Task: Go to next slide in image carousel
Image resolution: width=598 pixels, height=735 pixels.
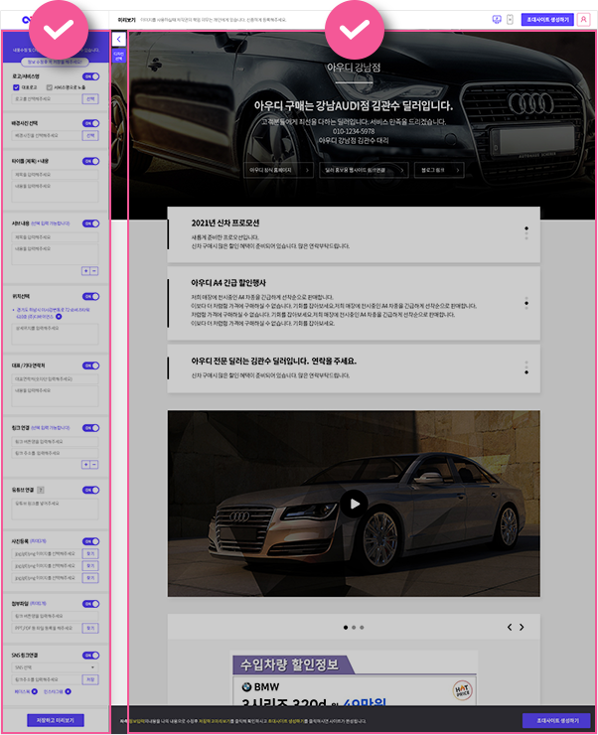Action: [522, 627]
